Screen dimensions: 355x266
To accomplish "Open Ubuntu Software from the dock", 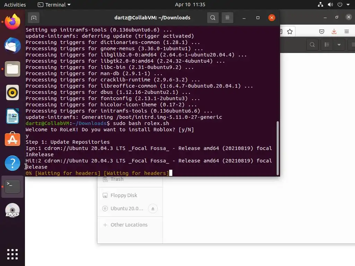I will click(12, 139).
